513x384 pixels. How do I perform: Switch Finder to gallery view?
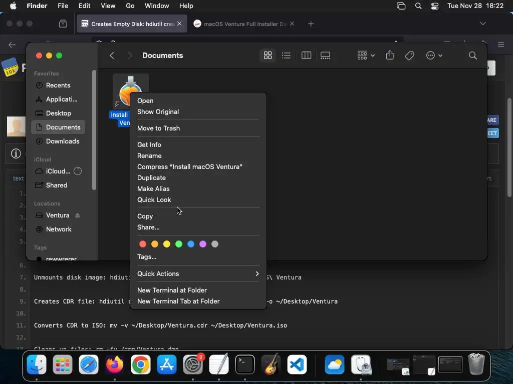(x=325, y=55)
